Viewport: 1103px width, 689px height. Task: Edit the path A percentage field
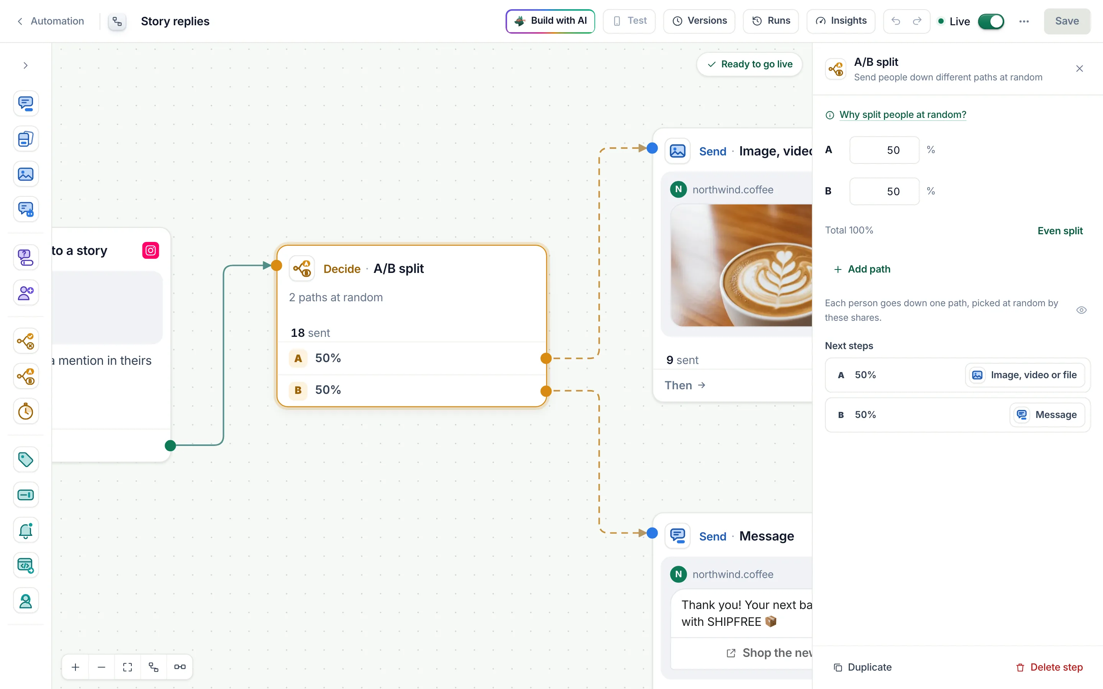pos(884,150)
